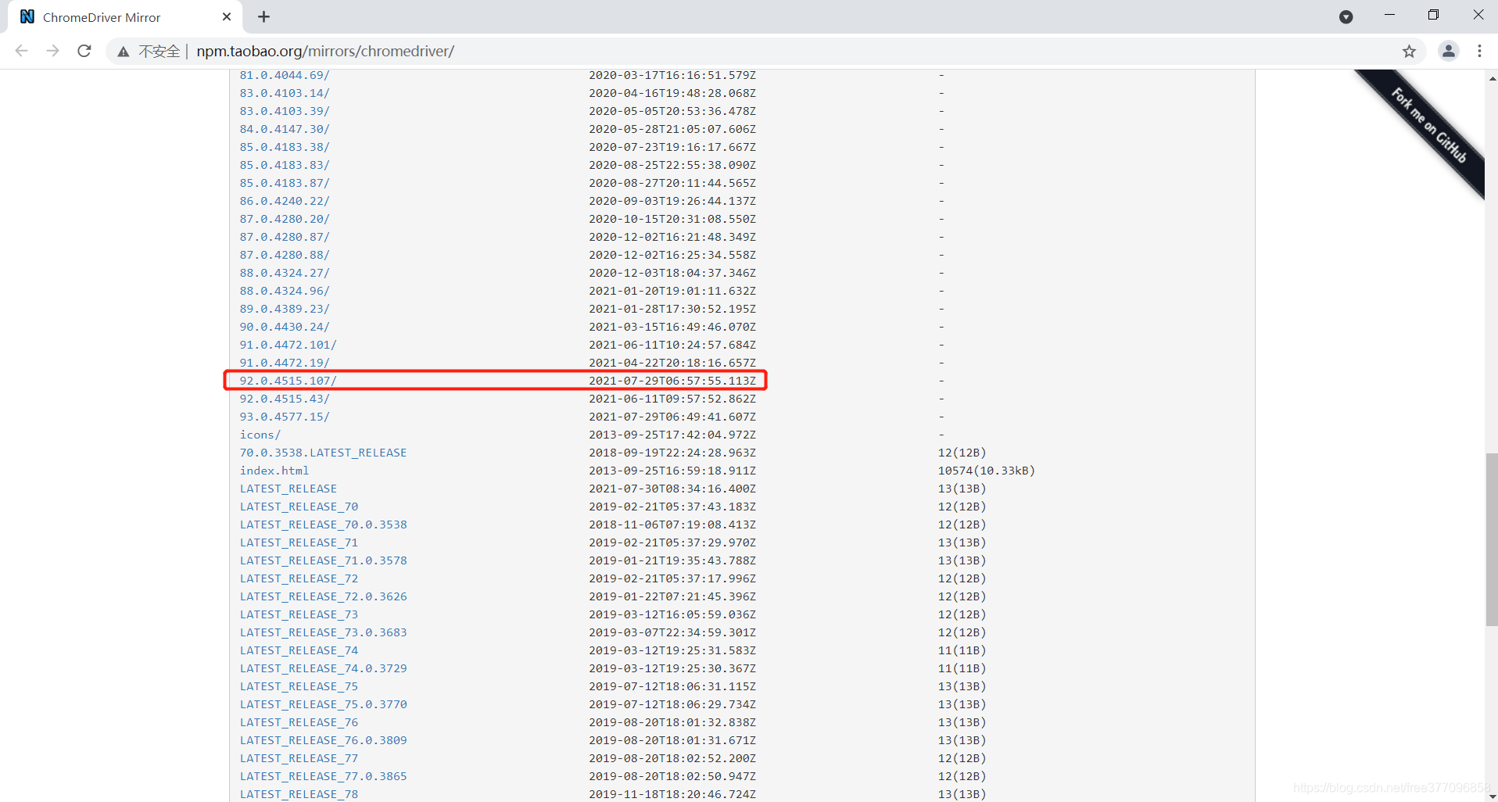The height and width of the screenshot is (802, 1498).
Task: Open the 87.0.4280.87/ folder link
Action: point(285,237)
